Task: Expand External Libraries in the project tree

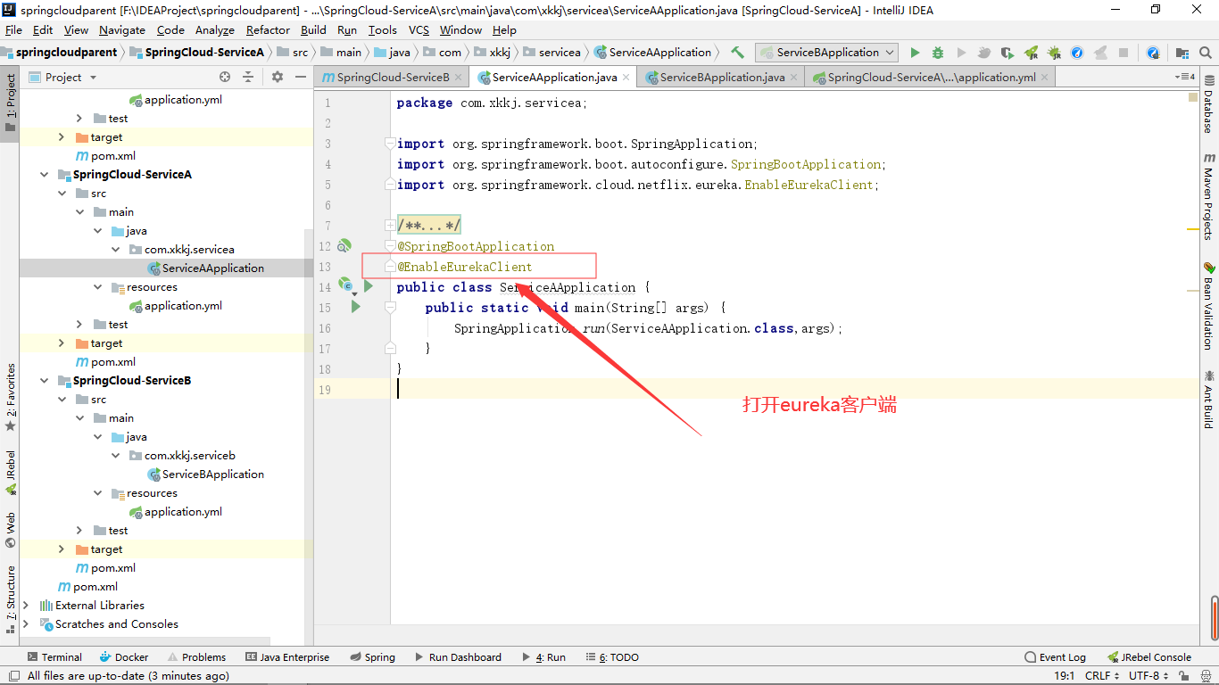Action: (x=26, y=606)
